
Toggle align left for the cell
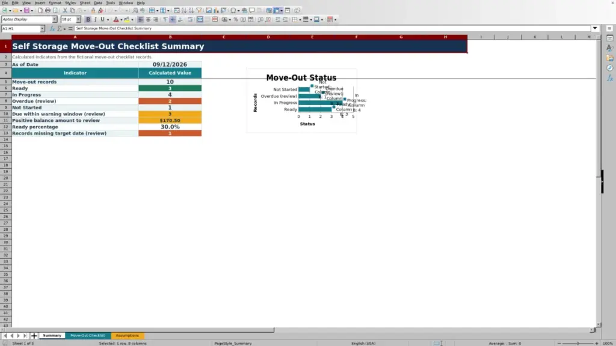point(141,20)
